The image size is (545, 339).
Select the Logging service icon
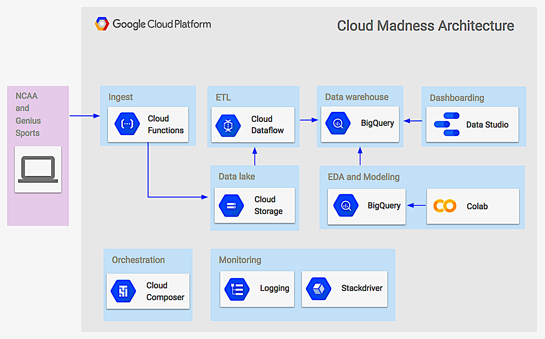(x=236, y=289)
